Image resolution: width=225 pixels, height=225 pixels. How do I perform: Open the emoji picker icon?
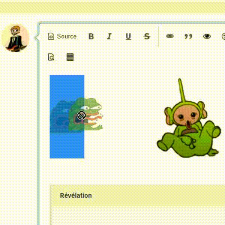pyautogui.click(x=223, y=36)
